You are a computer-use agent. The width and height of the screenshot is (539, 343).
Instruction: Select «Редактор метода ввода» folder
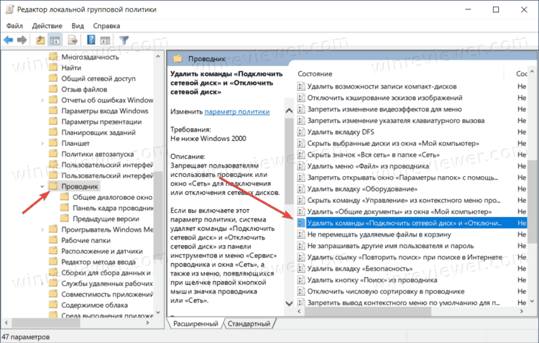point(98,262)
